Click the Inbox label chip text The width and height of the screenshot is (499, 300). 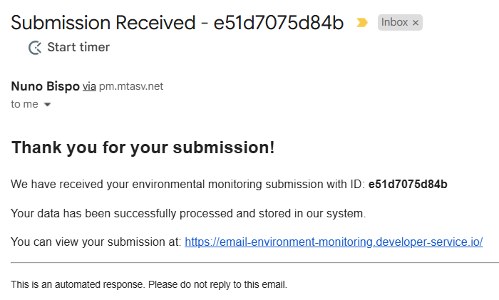(x=394, y=22)
